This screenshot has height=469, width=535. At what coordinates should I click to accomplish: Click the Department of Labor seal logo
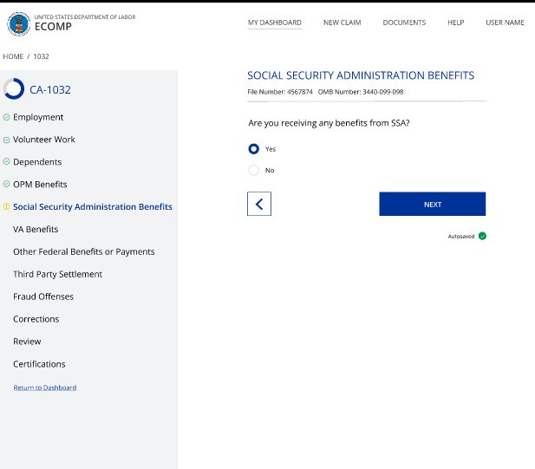tap(17, 24)
